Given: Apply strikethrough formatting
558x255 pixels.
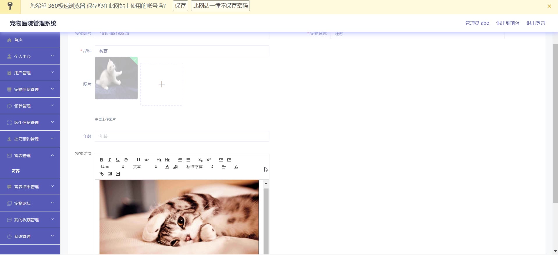Looking at the screenshot, I should (126, 160).
